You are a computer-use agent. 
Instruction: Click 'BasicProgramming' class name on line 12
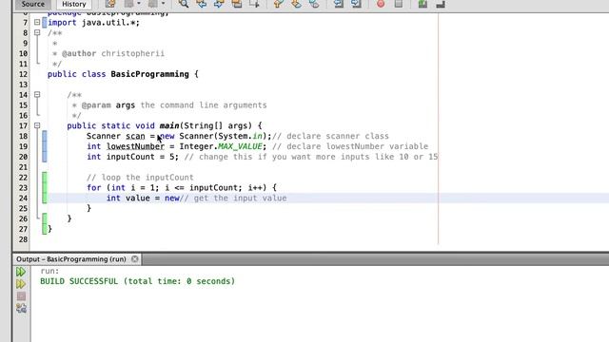point(150,74)
